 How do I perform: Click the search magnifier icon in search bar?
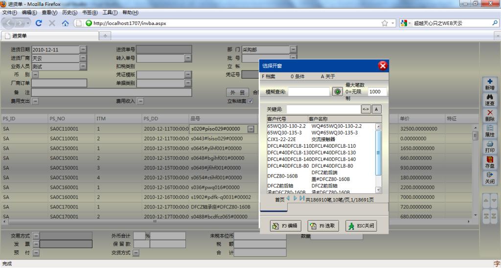pos(495,23)
